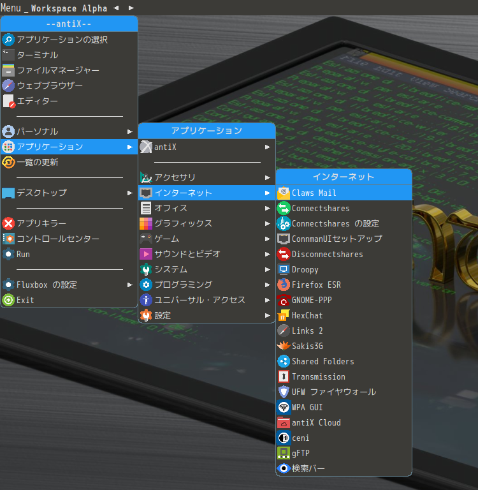The image size is (478, 490).
Task: Click the GNOME-PPP telephone icon
Action: (284, 300)
